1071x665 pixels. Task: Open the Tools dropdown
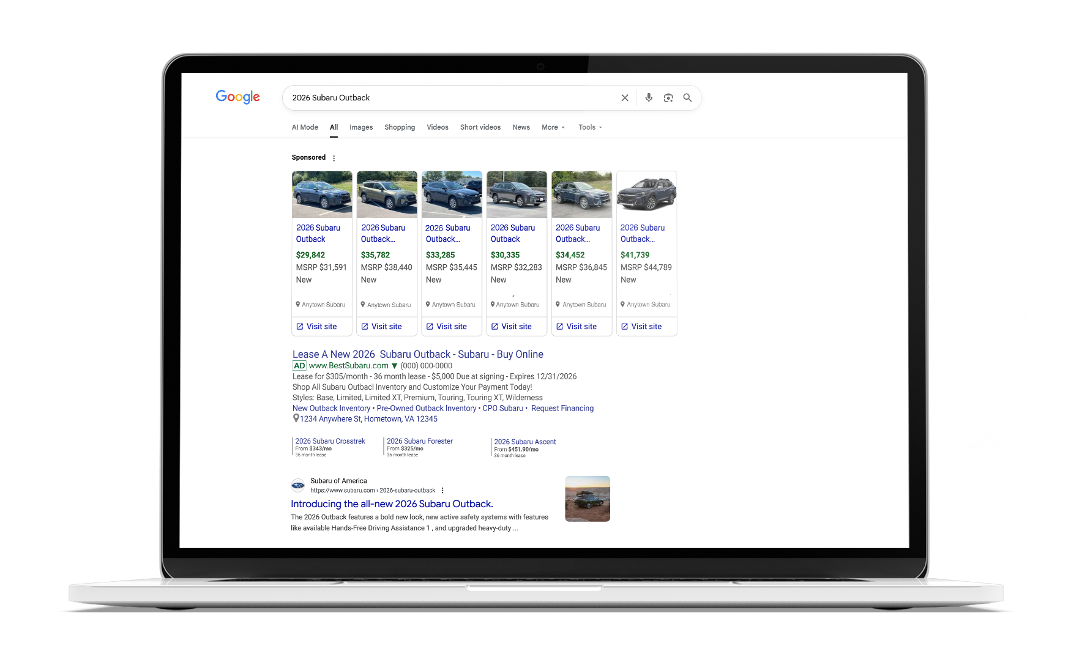(590, 127)
